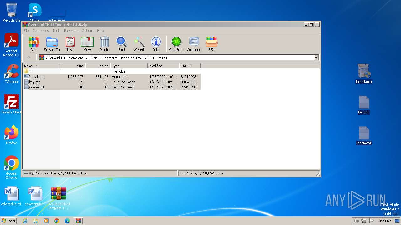This screenshot has width=401, height=225.
Task: Click Internet Explorer in taskbar
Action: (25, 221)
